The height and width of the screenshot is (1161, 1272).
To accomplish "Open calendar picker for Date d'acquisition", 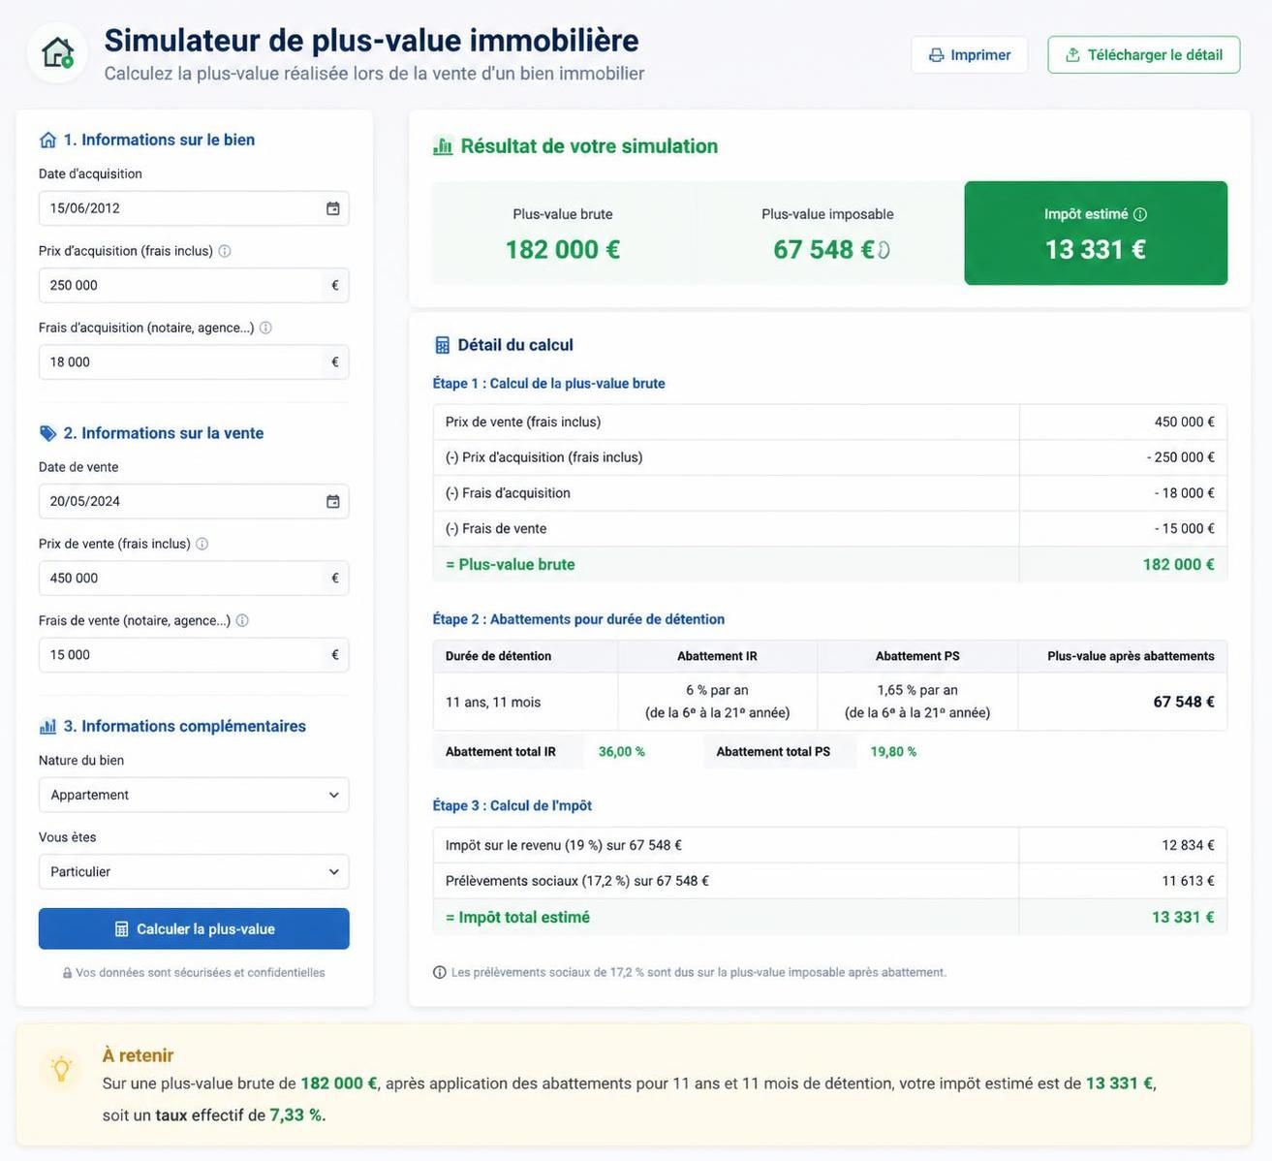I will [x=332, y=208].
